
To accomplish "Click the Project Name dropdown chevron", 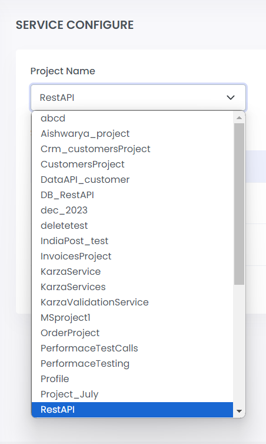I will [x=231, y=98].
